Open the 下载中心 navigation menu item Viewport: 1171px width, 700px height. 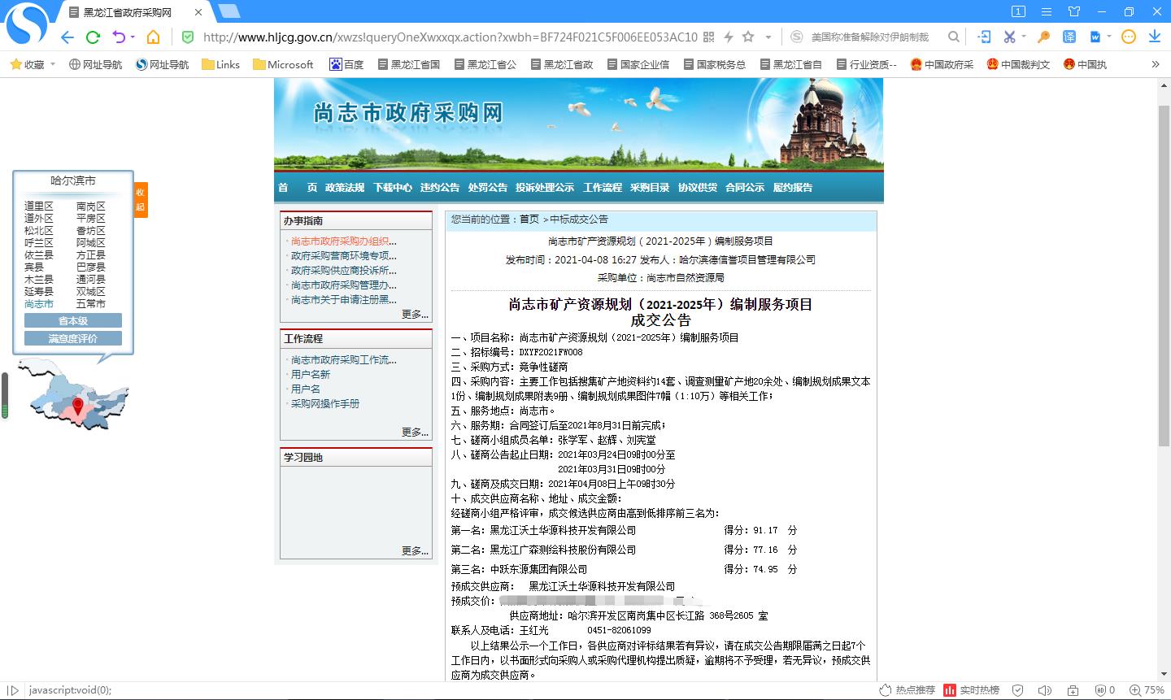coord(393,188)
